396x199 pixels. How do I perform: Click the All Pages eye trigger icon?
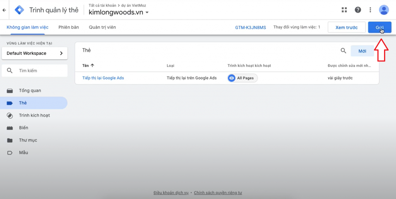point(232,78)
